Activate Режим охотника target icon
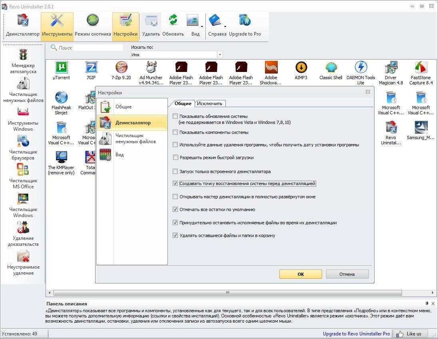The width and height of the screenshot is (438, 339). (93, 26)
